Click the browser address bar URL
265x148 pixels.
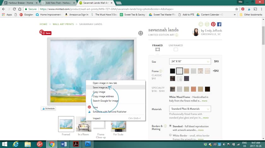coord(107,9)
